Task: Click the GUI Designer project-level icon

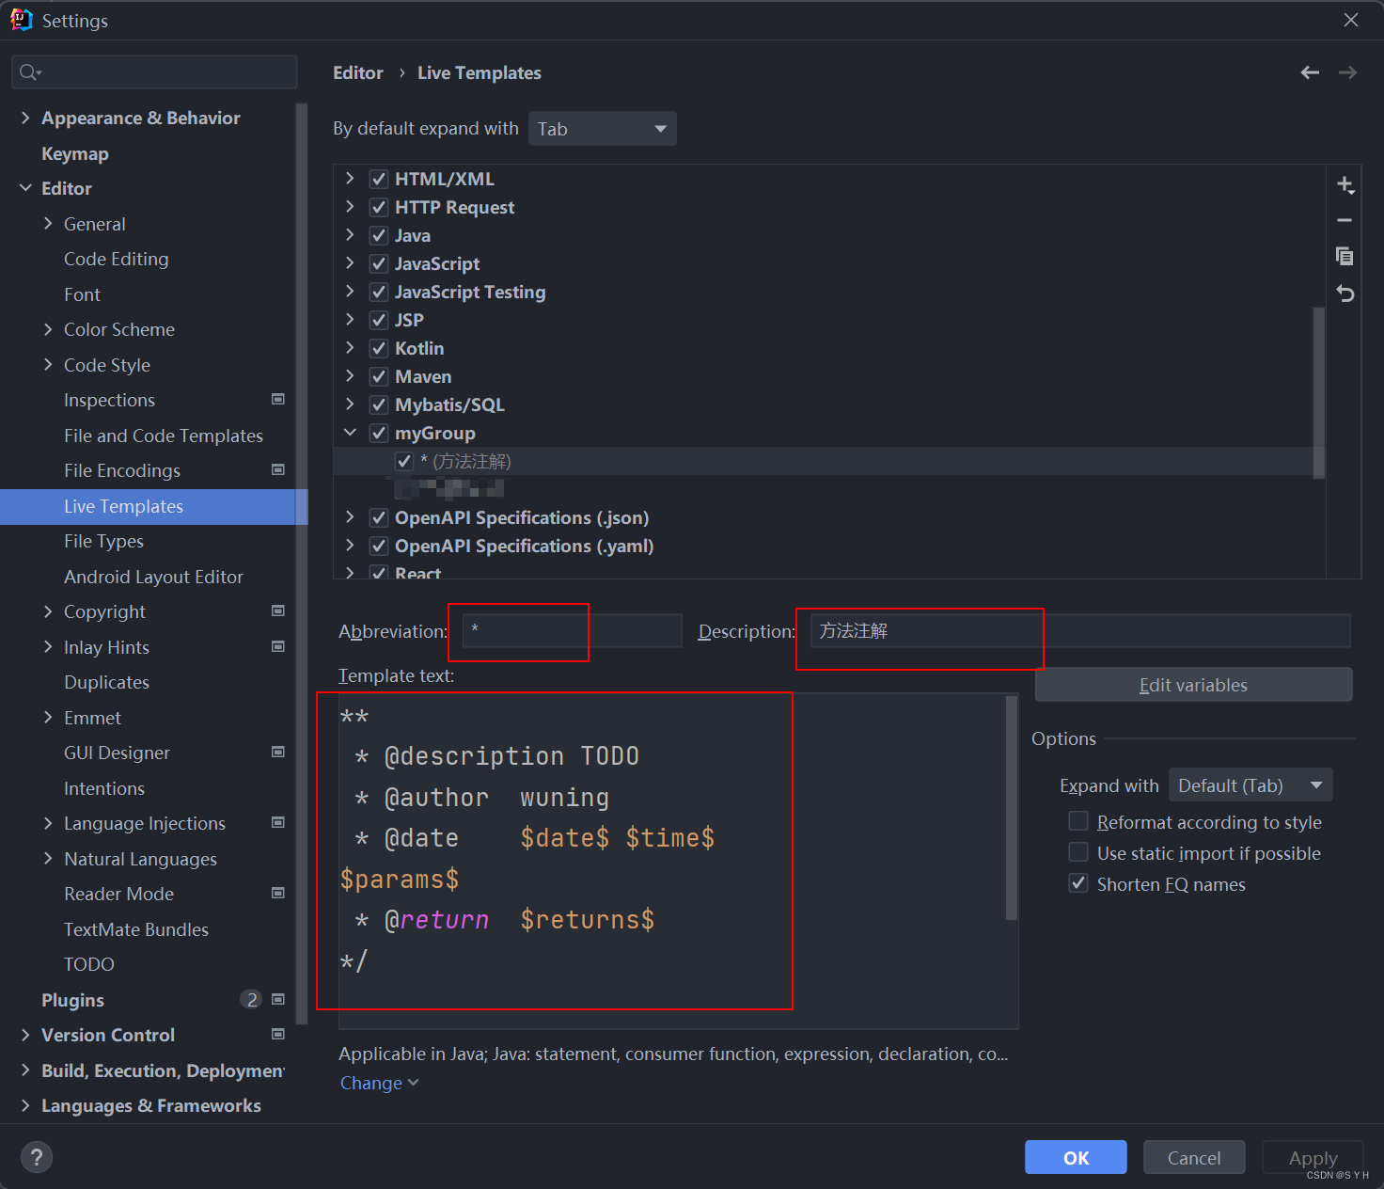Action: coord(278,753)
